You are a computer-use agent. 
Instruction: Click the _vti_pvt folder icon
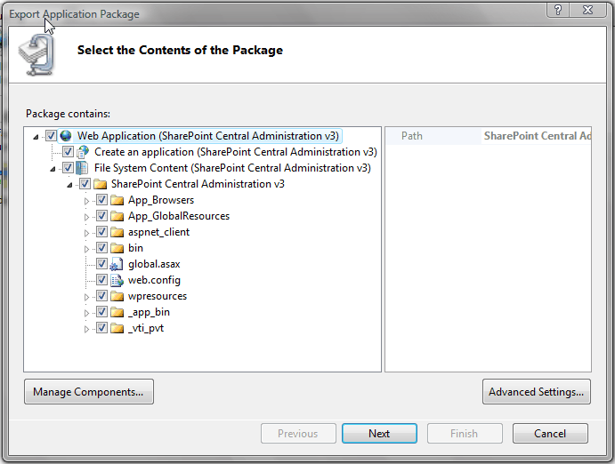[117, 328]
